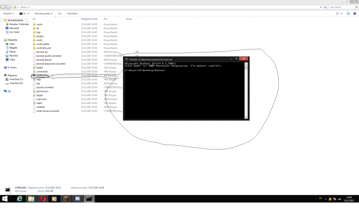Image resolution: width=359 pixels, height=216 pixels.
Task: Open the Bununla paylaş dropdown
Action: (44, 14)
